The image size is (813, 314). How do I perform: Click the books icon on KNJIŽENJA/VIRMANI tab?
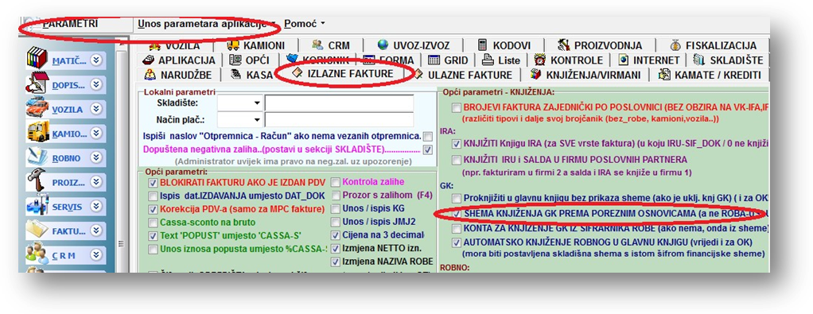(536, 75)
